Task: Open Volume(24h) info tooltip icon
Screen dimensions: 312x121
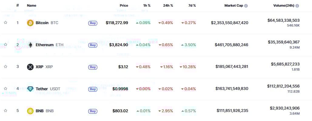Action: (297, 6)
